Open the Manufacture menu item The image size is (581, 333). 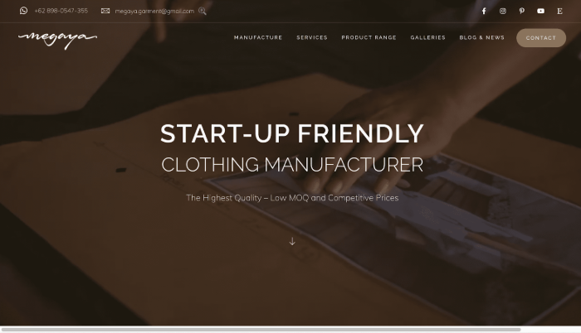click(x=258, y=38)
